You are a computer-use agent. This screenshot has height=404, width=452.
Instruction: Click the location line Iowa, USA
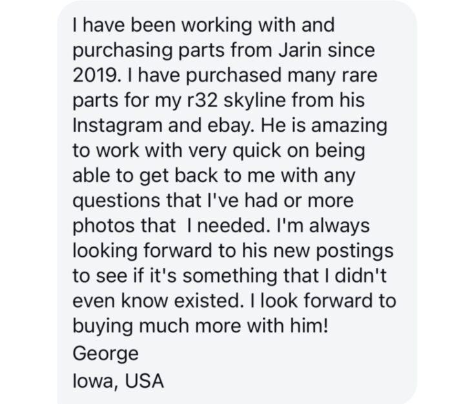point(119,380)
